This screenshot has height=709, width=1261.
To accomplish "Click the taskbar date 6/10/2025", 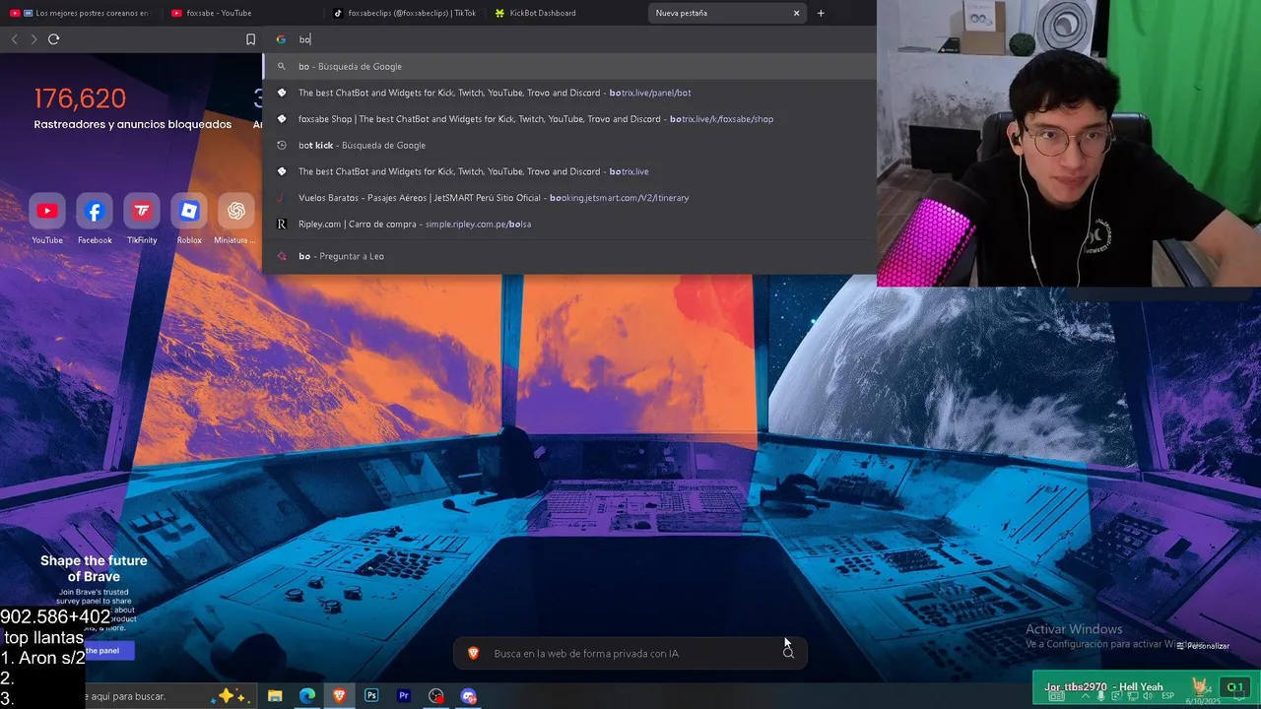I will click(1203, 701).
